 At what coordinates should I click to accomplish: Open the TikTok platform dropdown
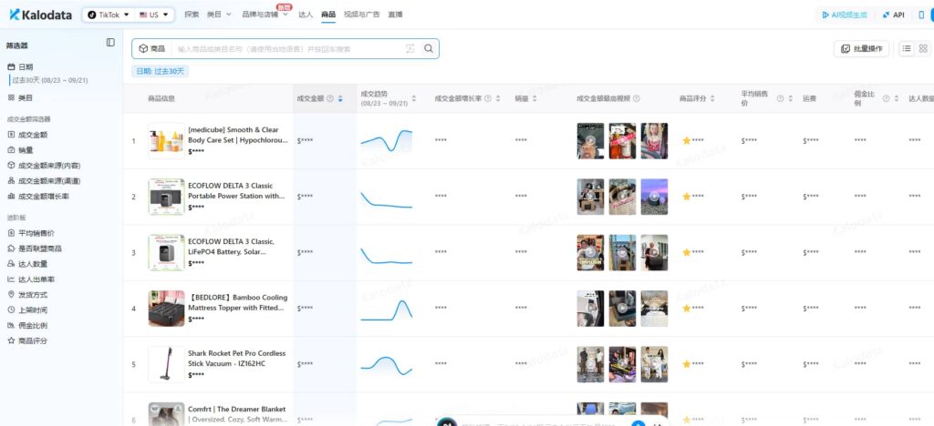[x=109, y=15]
